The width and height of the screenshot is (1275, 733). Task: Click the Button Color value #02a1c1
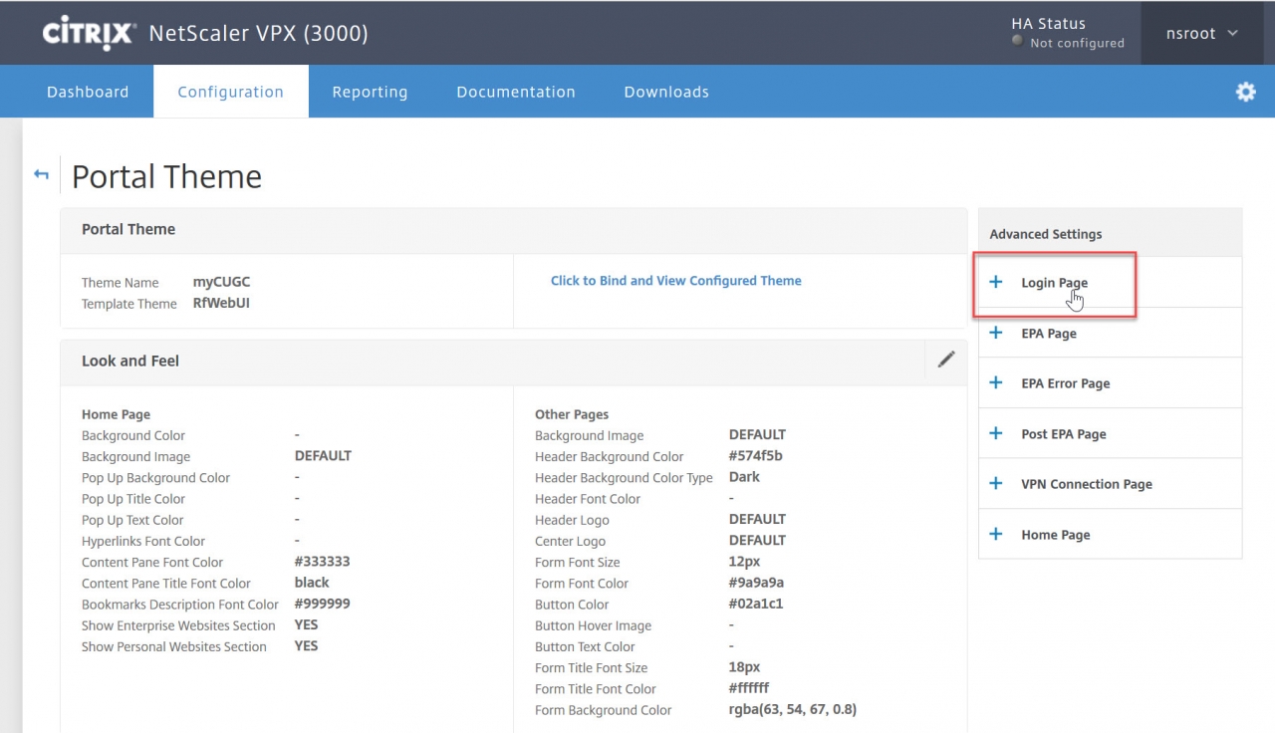click(x=755, y=604)
